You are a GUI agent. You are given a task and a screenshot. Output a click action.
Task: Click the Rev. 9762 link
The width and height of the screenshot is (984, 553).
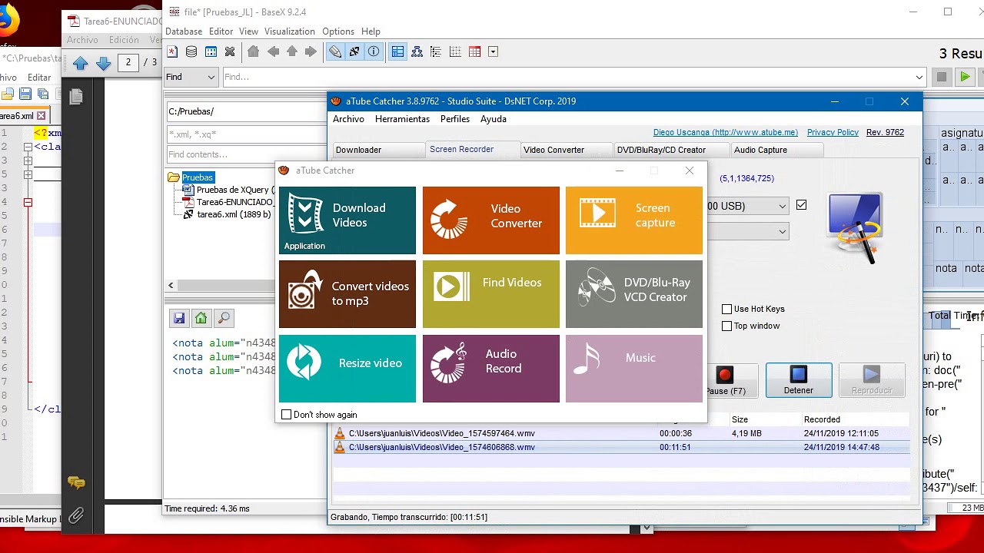click(885, 132)
